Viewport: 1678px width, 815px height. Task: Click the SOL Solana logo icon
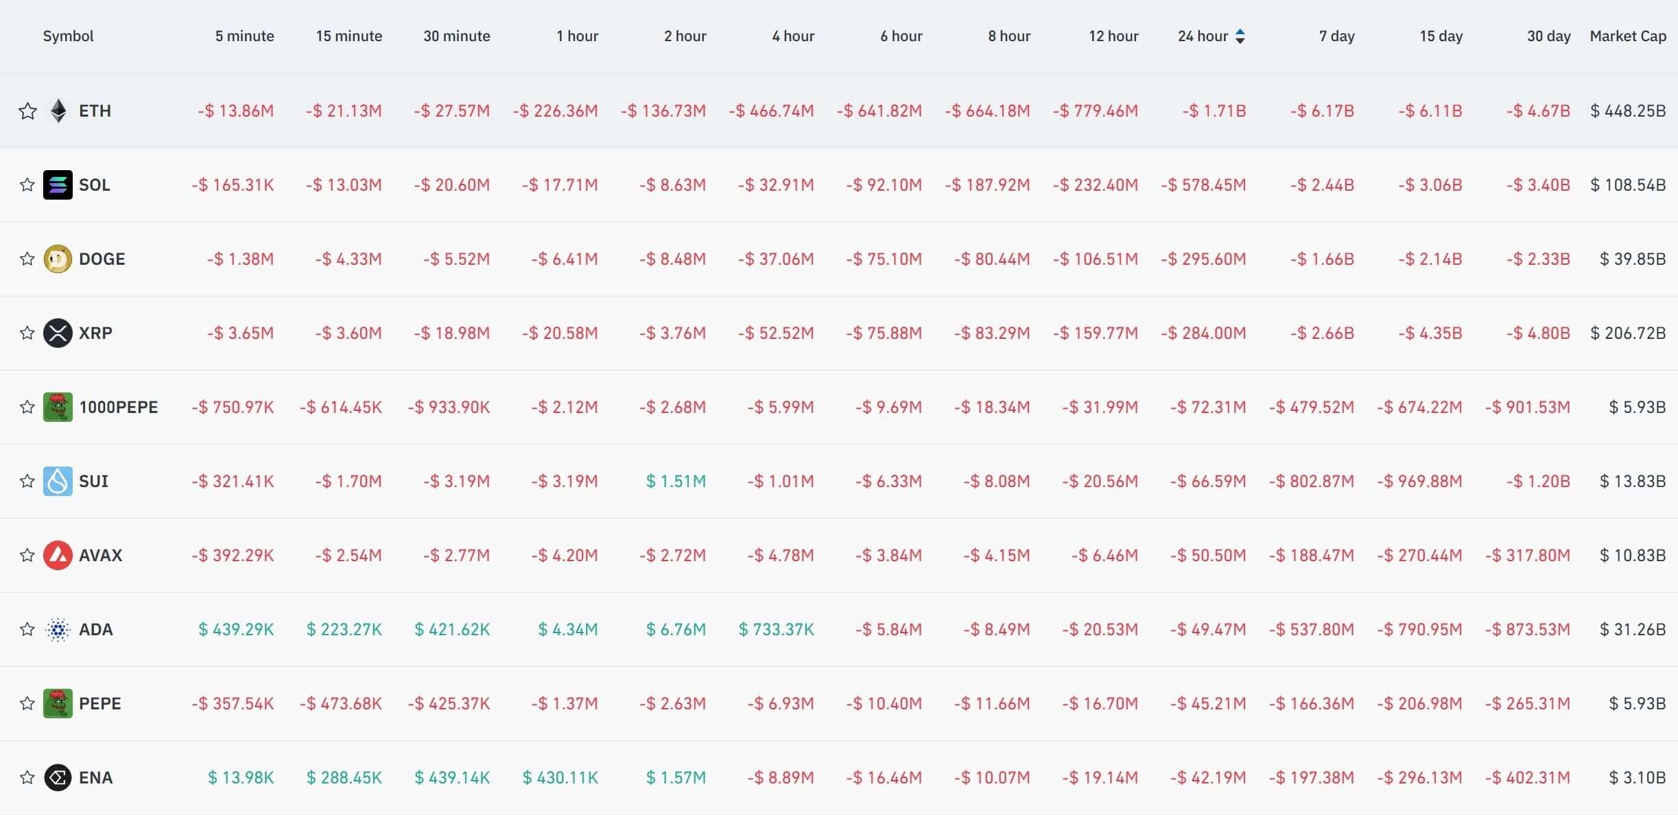point(58,185)
